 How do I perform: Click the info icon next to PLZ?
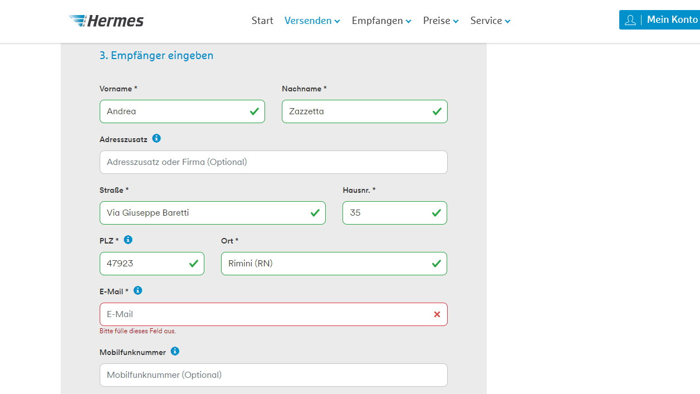click(128, 240)
